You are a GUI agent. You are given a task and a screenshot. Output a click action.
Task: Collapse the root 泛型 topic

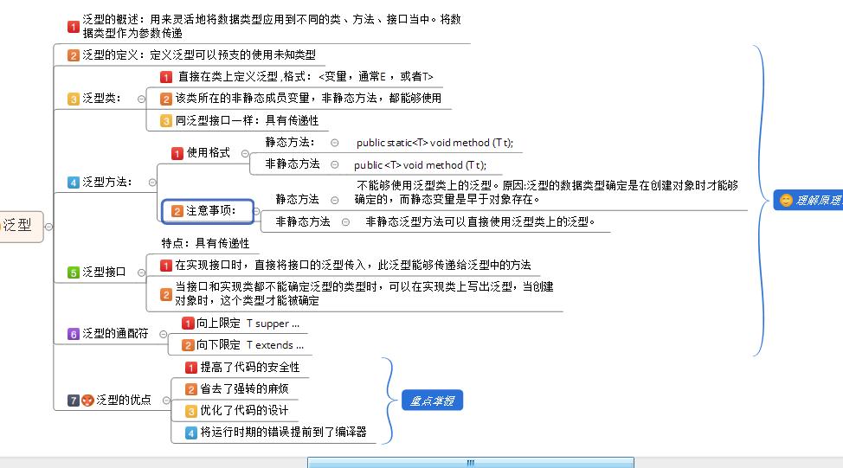click(x=48, y=226)
